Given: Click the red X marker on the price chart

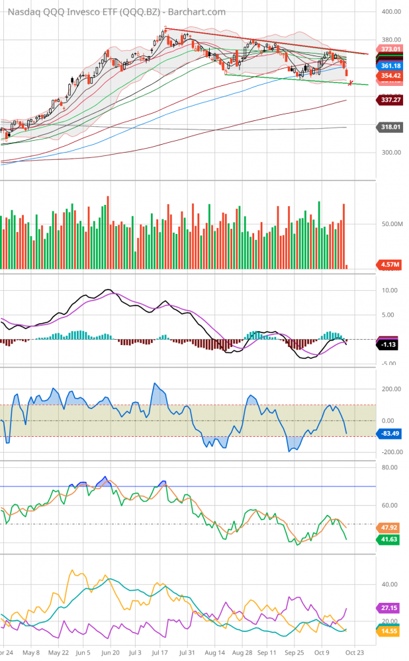Looking at the screenshot, I should (x=349, y=82).
